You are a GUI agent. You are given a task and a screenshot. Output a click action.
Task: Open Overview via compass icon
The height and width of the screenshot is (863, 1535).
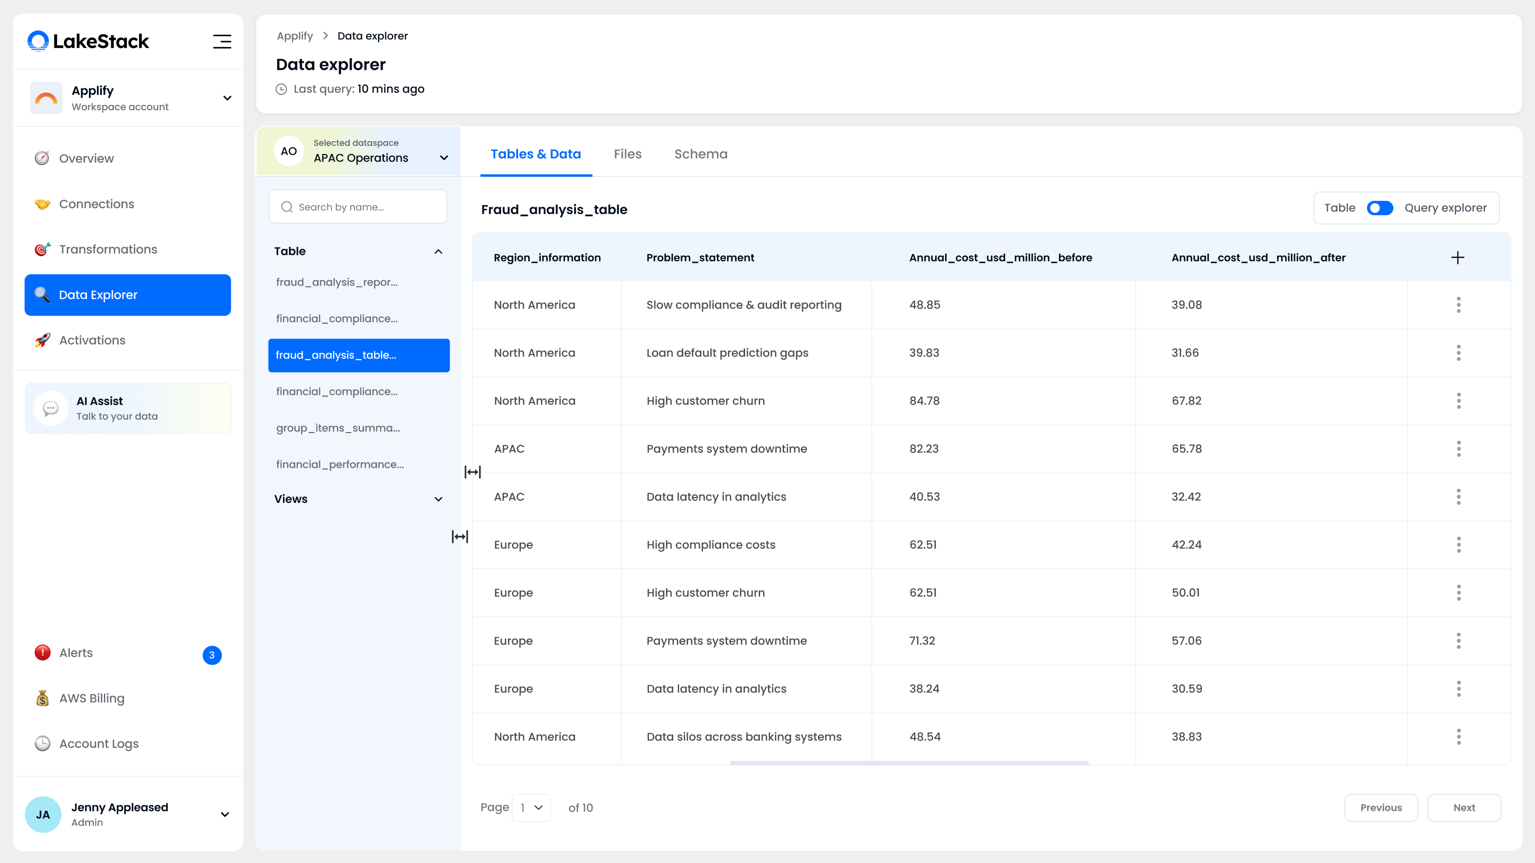(x=42, y=158)
